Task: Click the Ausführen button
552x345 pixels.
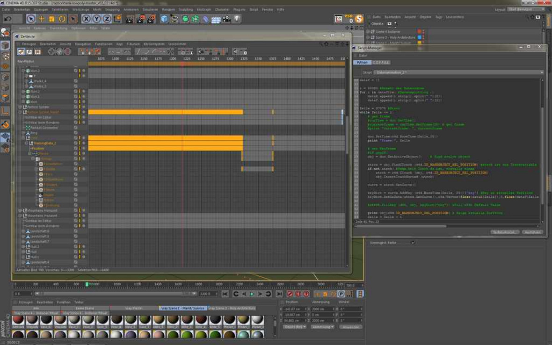Action: tap(532, 232)
